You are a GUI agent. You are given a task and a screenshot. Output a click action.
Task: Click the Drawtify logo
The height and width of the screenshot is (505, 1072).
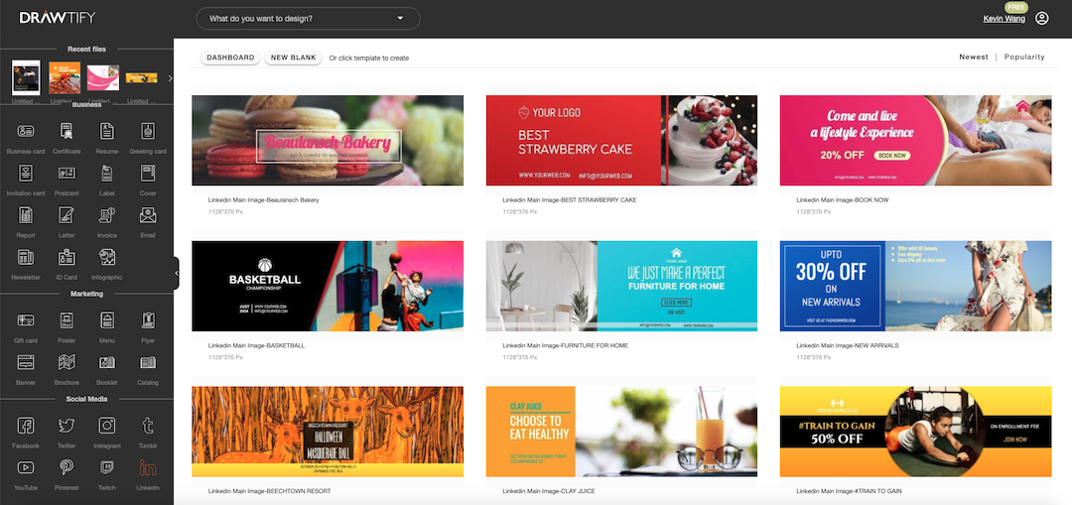click(58, 18)
